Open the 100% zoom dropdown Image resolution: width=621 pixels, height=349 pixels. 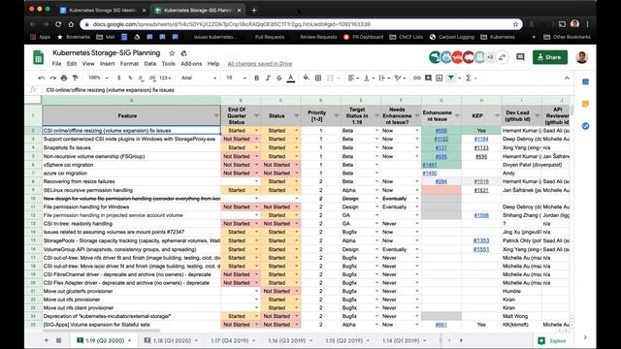click(x=98, y=78)
